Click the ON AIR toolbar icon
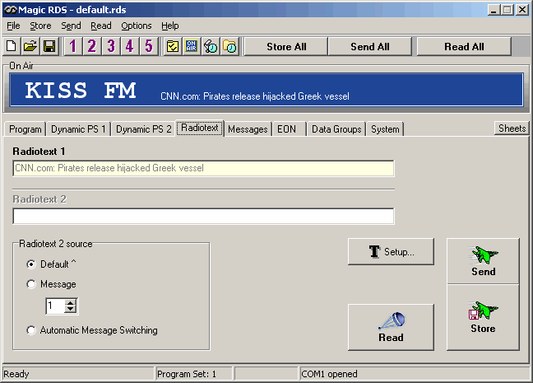533x383 pixels. point(192,46)
